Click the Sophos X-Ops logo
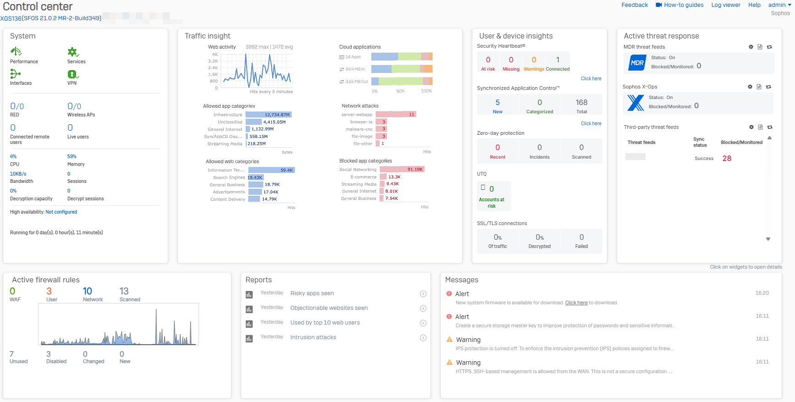The image size is (795, 402). pyautogui.click(x=635, y=103)
